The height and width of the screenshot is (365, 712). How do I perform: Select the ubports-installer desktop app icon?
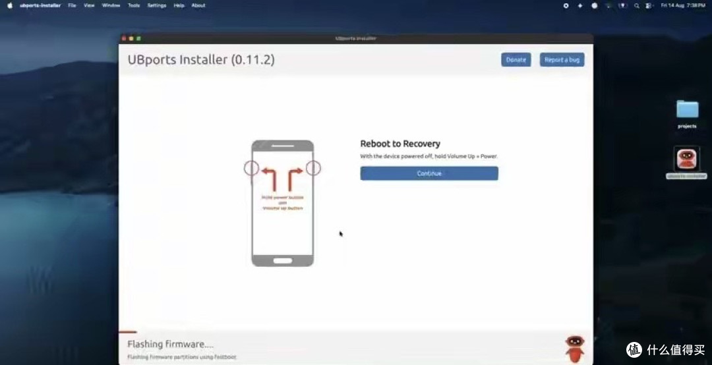686,163
